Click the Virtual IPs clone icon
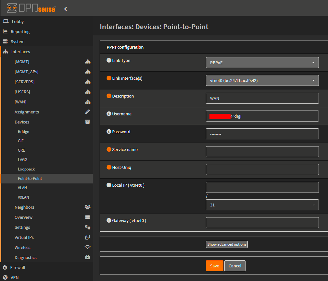Screen dimensions: 328x281 pyautogui.click(x=88, y=237)
